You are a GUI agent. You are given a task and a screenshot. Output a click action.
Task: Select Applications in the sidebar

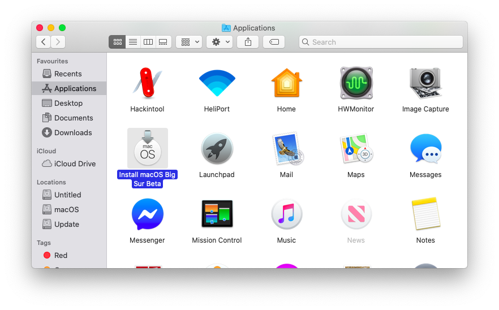click(69, 88)
